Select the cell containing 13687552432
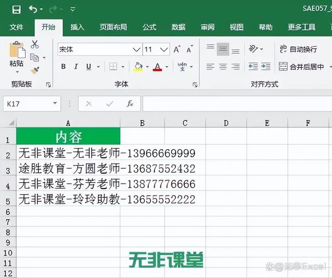This screenshot has height=278, width=332. coord(68,168)
